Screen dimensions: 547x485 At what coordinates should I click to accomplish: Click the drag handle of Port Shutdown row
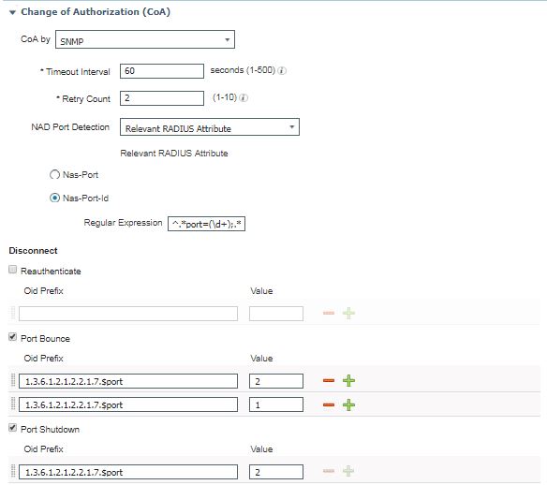tap(13, 471)
